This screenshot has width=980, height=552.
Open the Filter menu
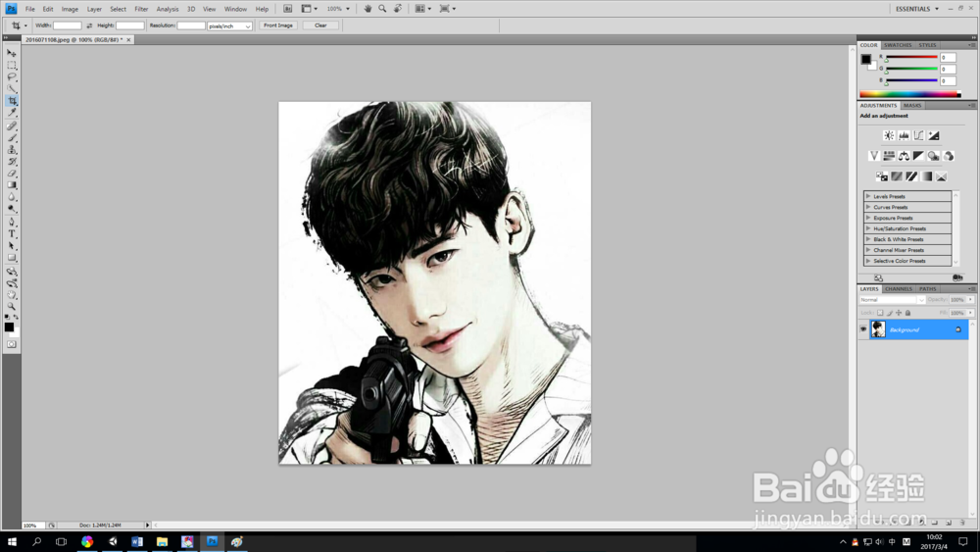tap(141, 10)
